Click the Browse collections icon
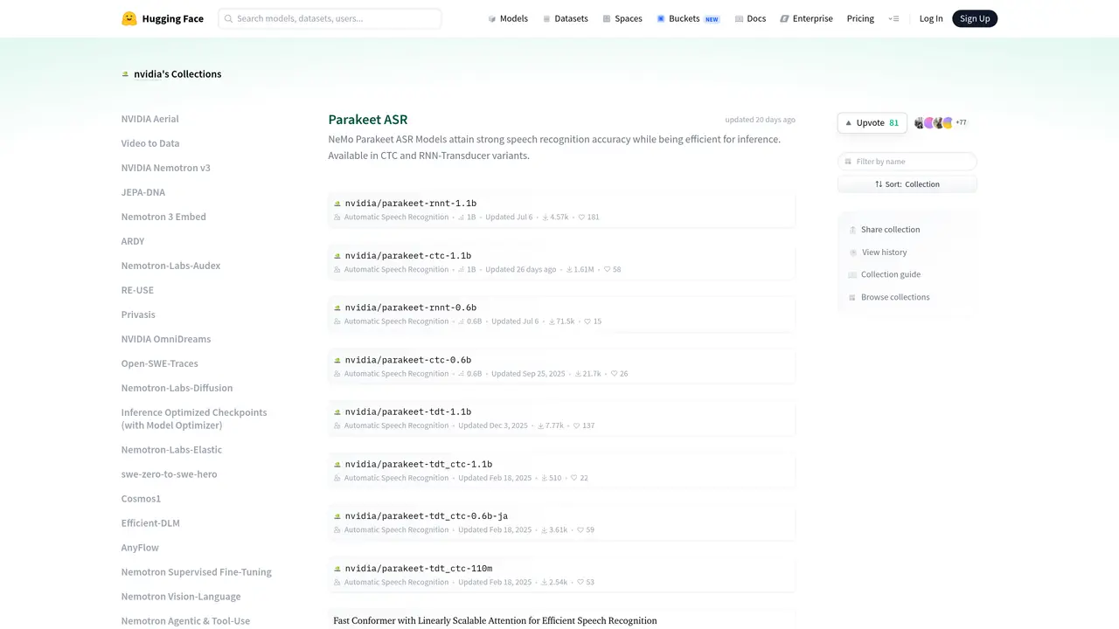The height and width of the screenshot is (629, 1119). point(852,297)
